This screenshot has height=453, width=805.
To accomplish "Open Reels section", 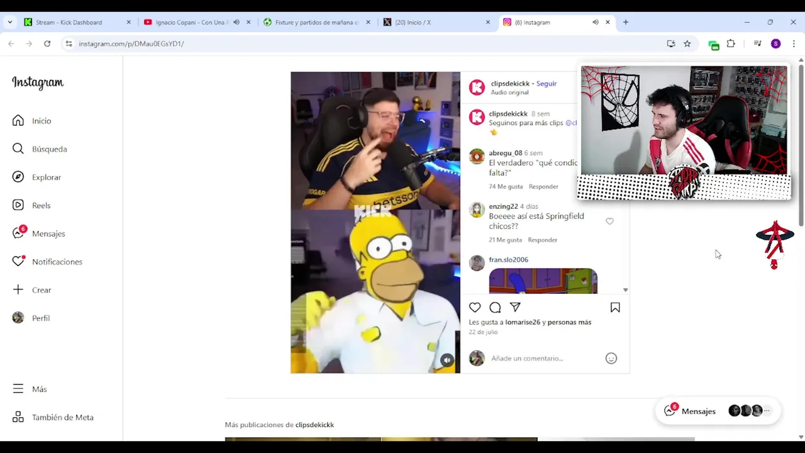I will pos(41,206).
